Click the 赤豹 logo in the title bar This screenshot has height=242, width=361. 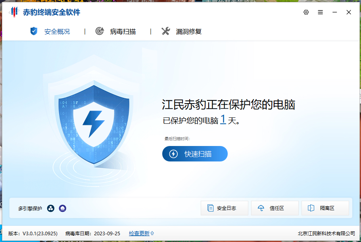click(x=14, y=12)
